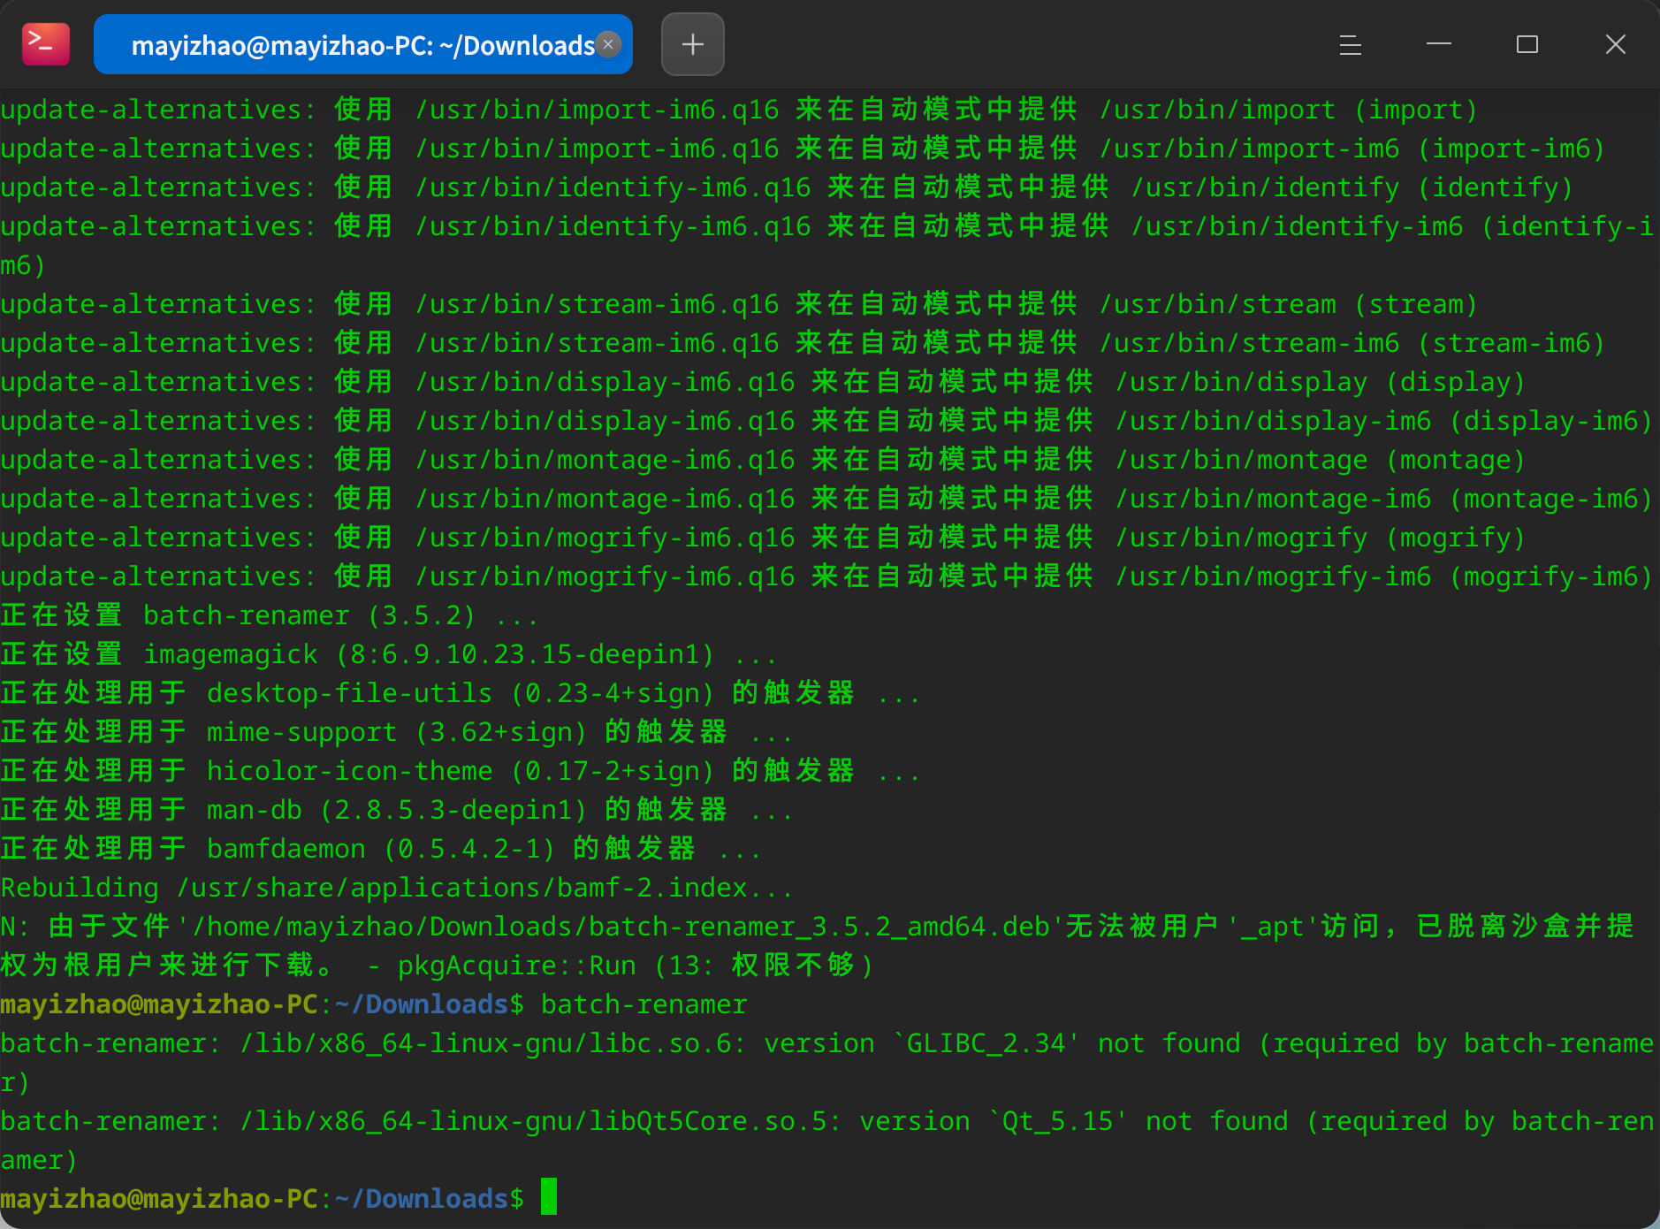1660x1229 pixels.
Task: Close the terminal window
Action: pos(1616,44)
